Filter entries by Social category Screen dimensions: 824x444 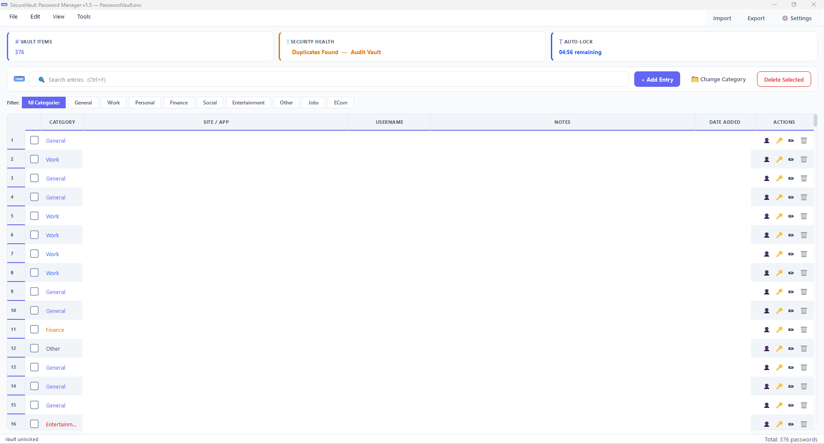tap(210, 103)
